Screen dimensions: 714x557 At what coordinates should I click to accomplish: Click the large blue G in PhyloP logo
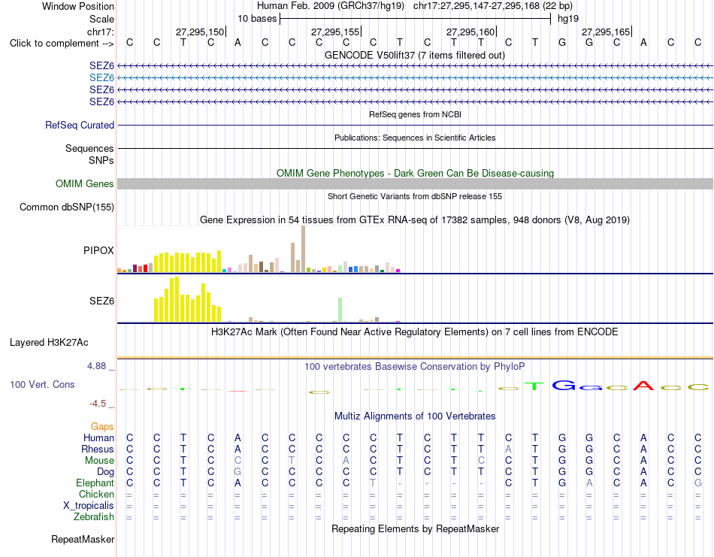click(x=564, y=386)
